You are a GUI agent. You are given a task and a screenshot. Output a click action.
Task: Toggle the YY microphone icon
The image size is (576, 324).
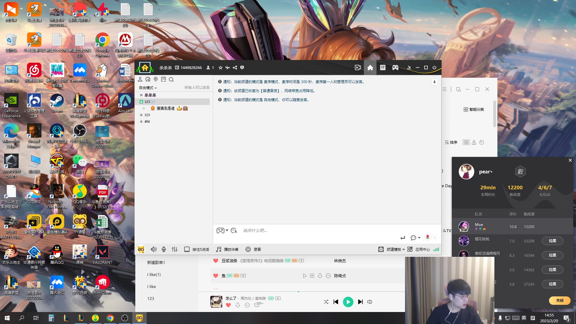point(164,249)
